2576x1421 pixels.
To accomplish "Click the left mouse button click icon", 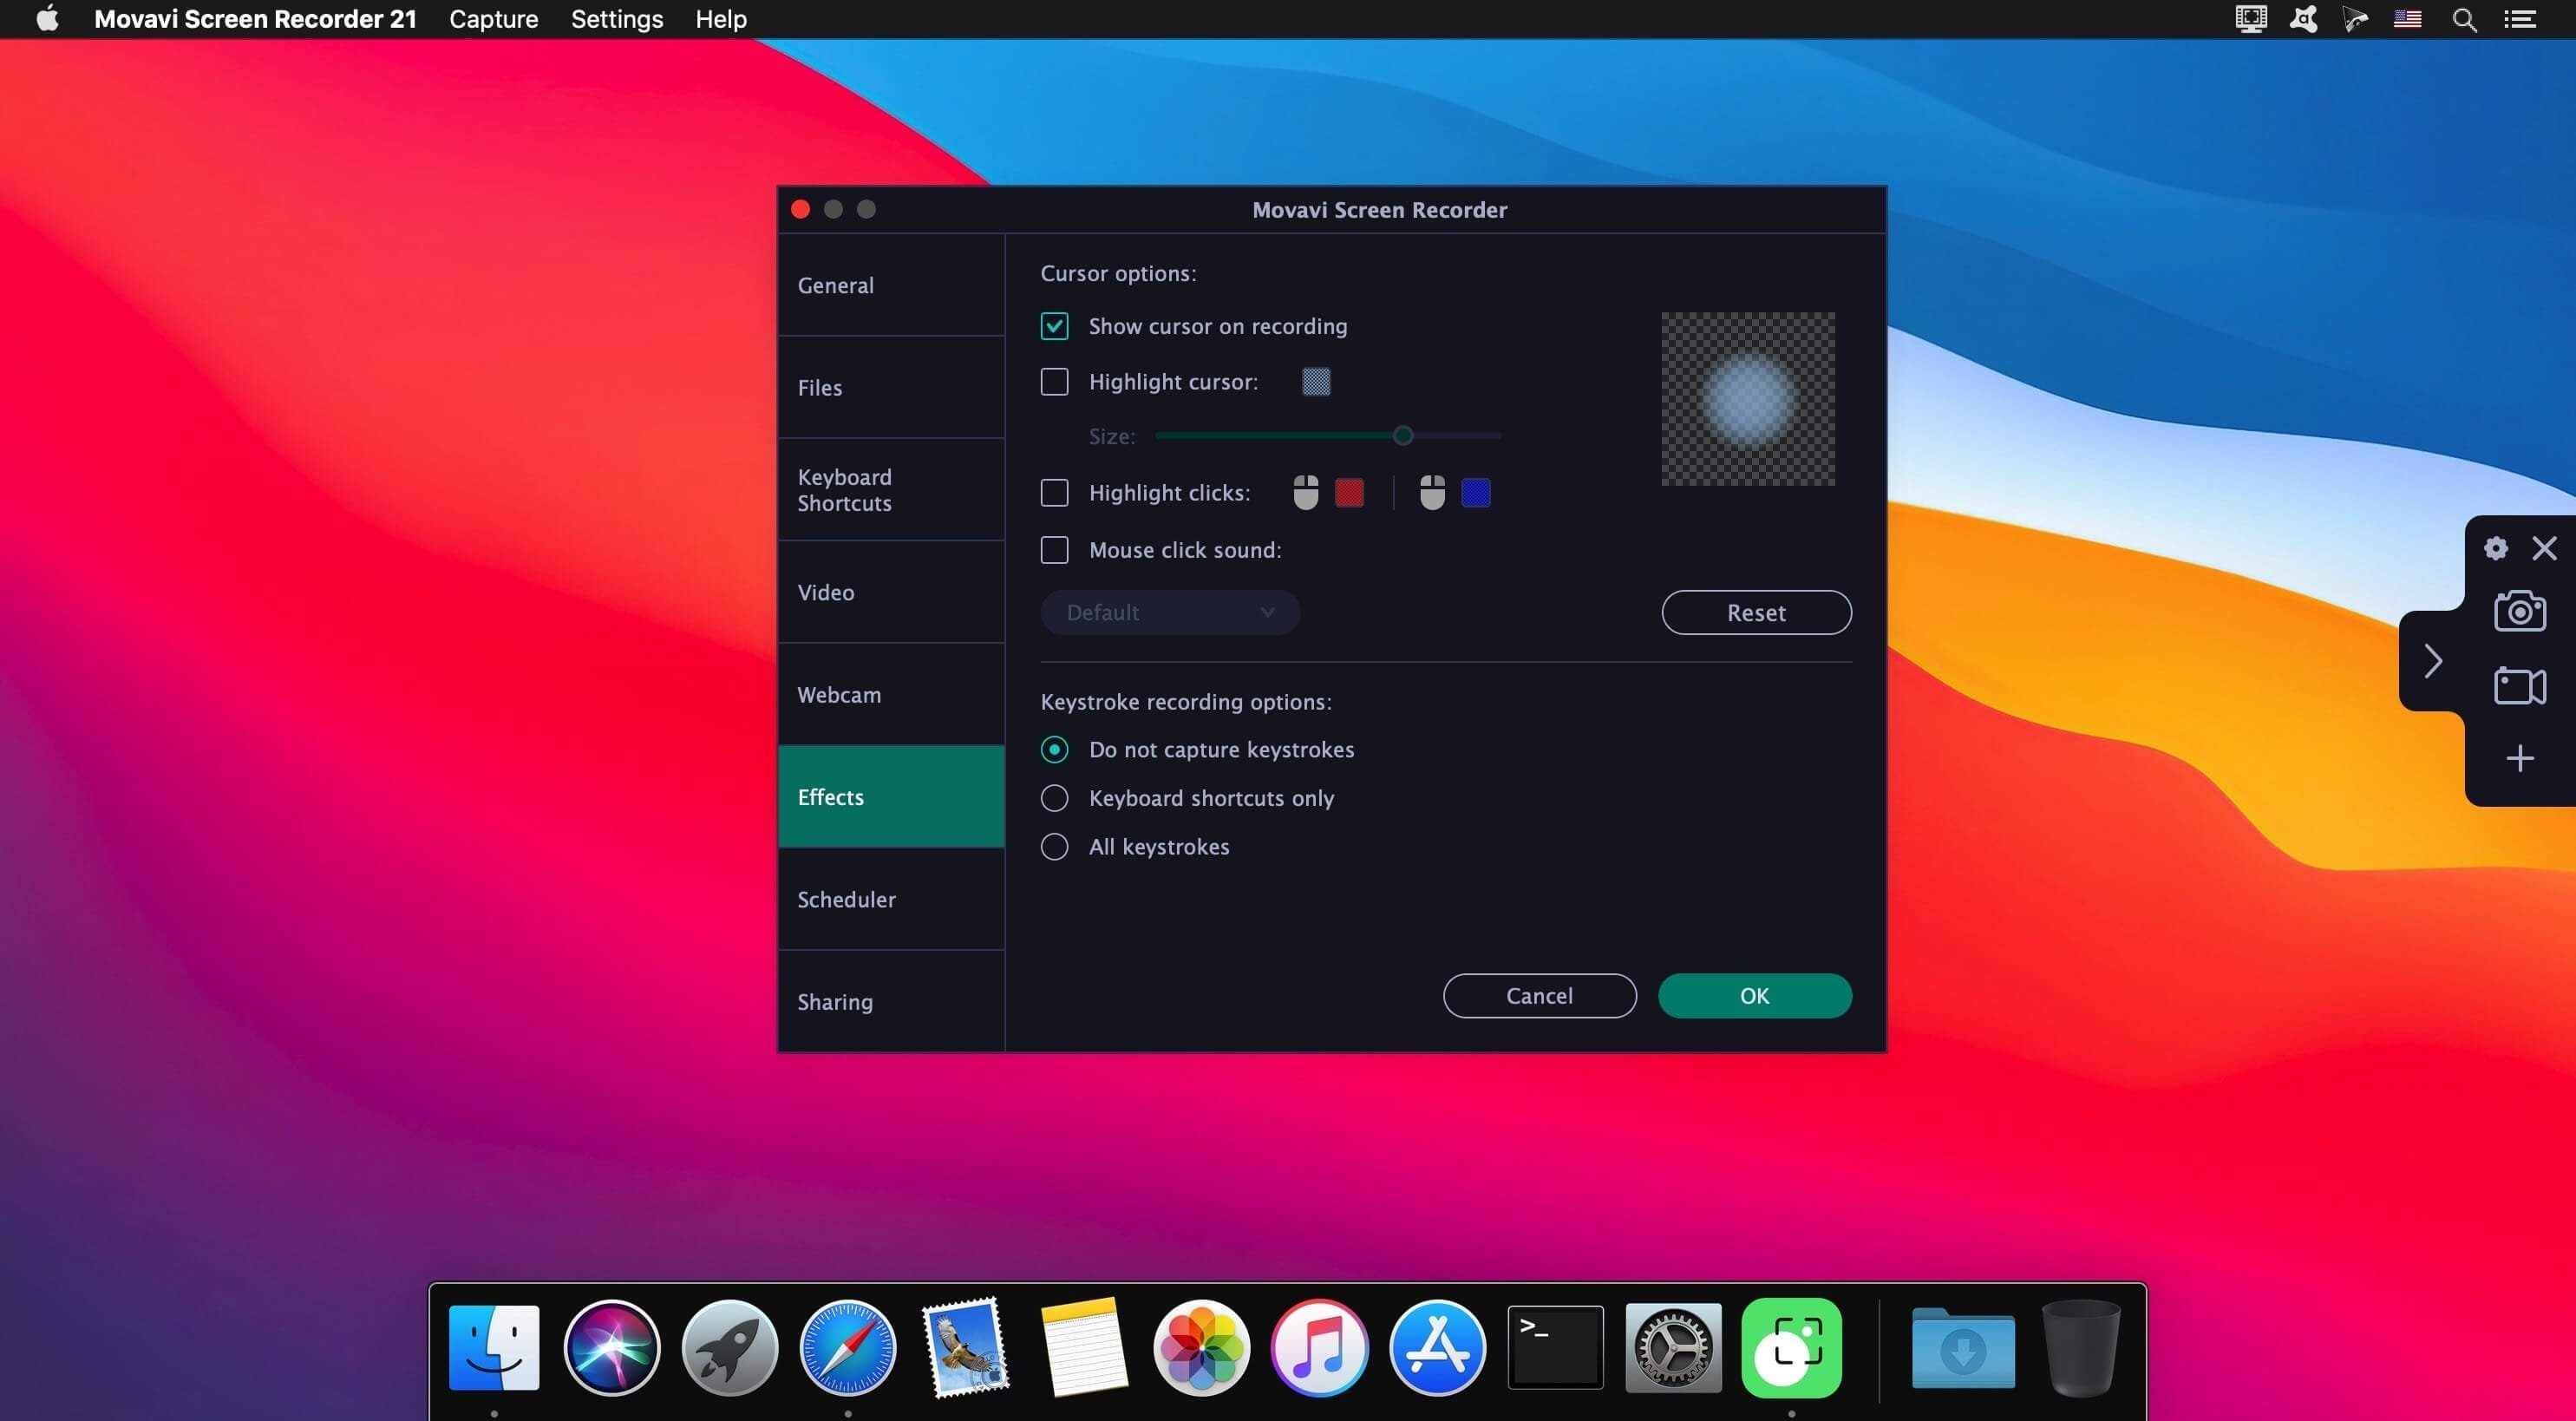I will click(1305, 493).
